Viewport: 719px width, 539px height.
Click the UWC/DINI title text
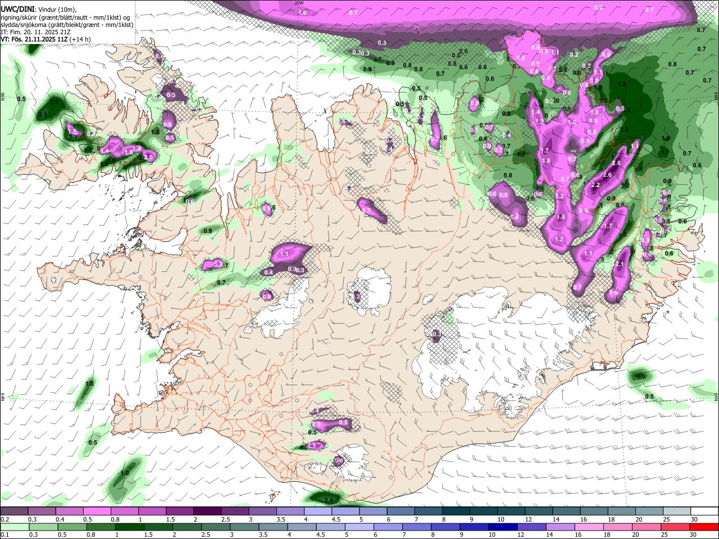coord(17,9)
